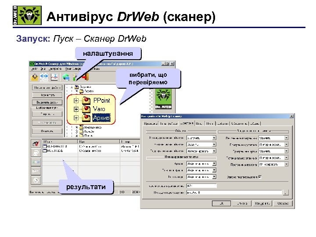Click the Инсталлятор folder icon in the tree

81,127
